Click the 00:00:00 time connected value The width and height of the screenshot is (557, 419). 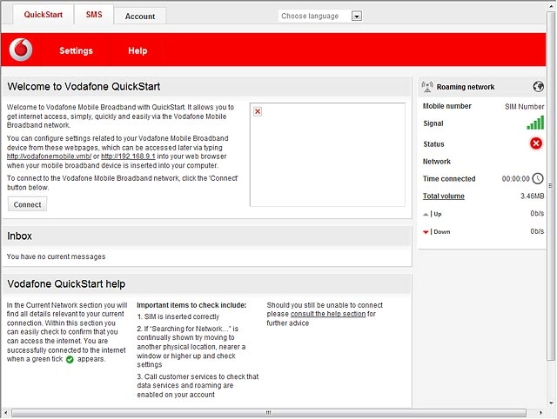pos(515,179)
